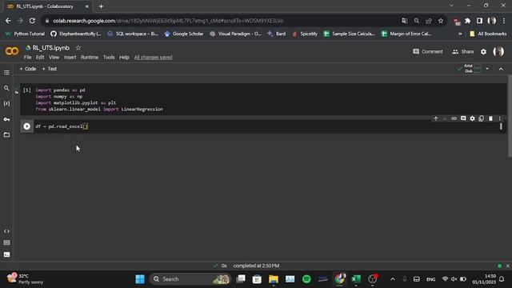Screen dimensions: 512x288
Task: Open the terminal icon in sidebar
Action: (x=6, y=254)
